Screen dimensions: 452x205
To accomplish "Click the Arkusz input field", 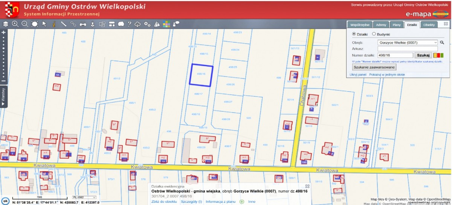I will pos(408,49).
